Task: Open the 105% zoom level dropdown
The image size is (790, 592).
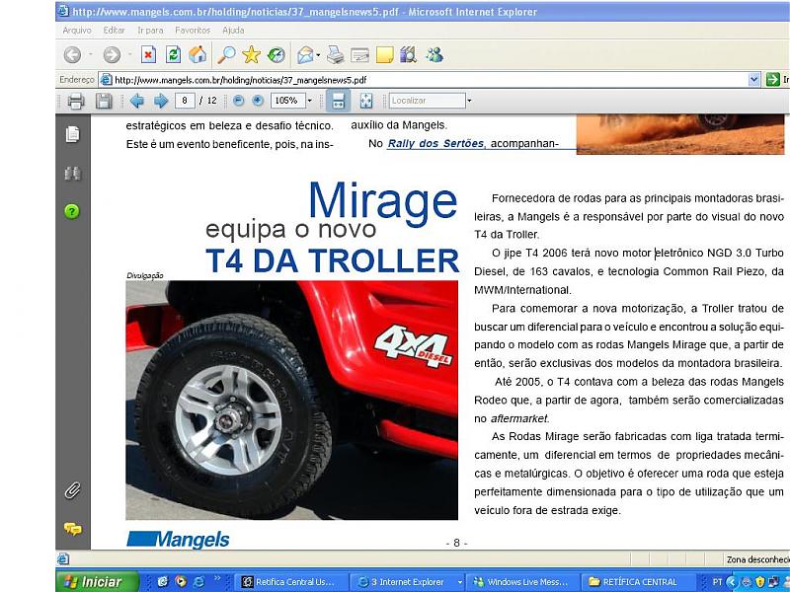Action: [x=310, y=101]
